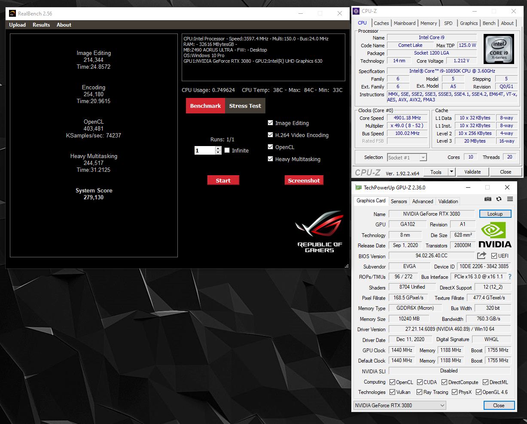The image size is (527, 424).
Task: Open the GPU-Z Sensors tab
Action: point(399,201)
